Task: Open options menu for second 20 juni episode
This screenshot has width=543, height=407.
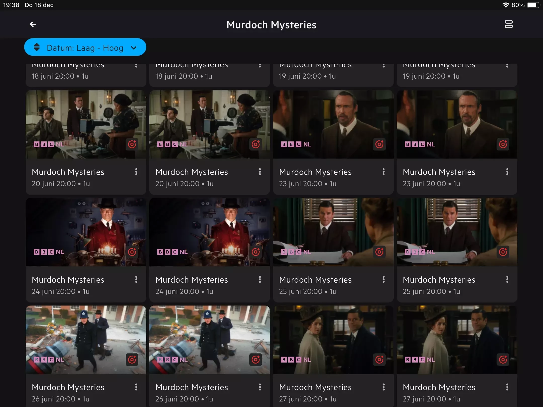Action: coord(260,172)
